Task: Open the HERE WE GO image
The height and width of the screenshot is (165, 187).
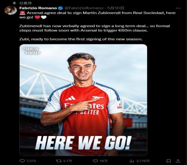Action: point(83,100)
